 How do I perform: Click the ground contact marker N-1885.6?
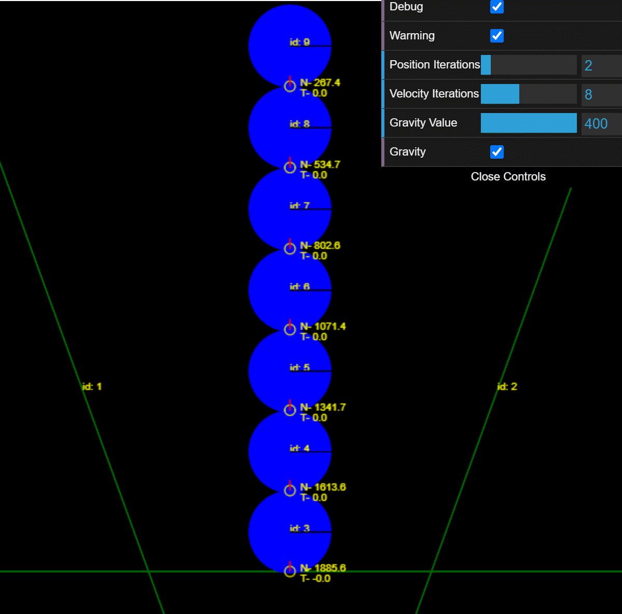[x=290, y=571]
